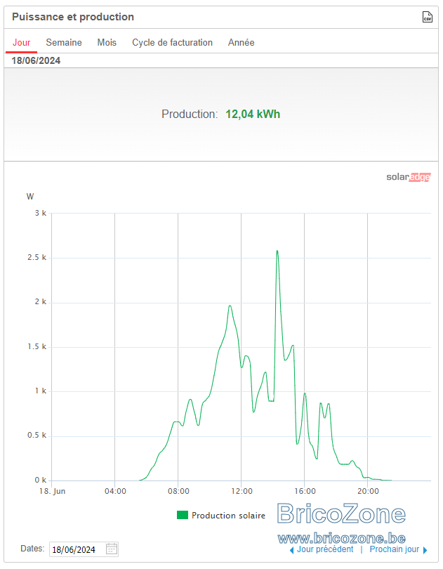Click the 3 k axis label
The image size is (443, 569).
point(41,213)
